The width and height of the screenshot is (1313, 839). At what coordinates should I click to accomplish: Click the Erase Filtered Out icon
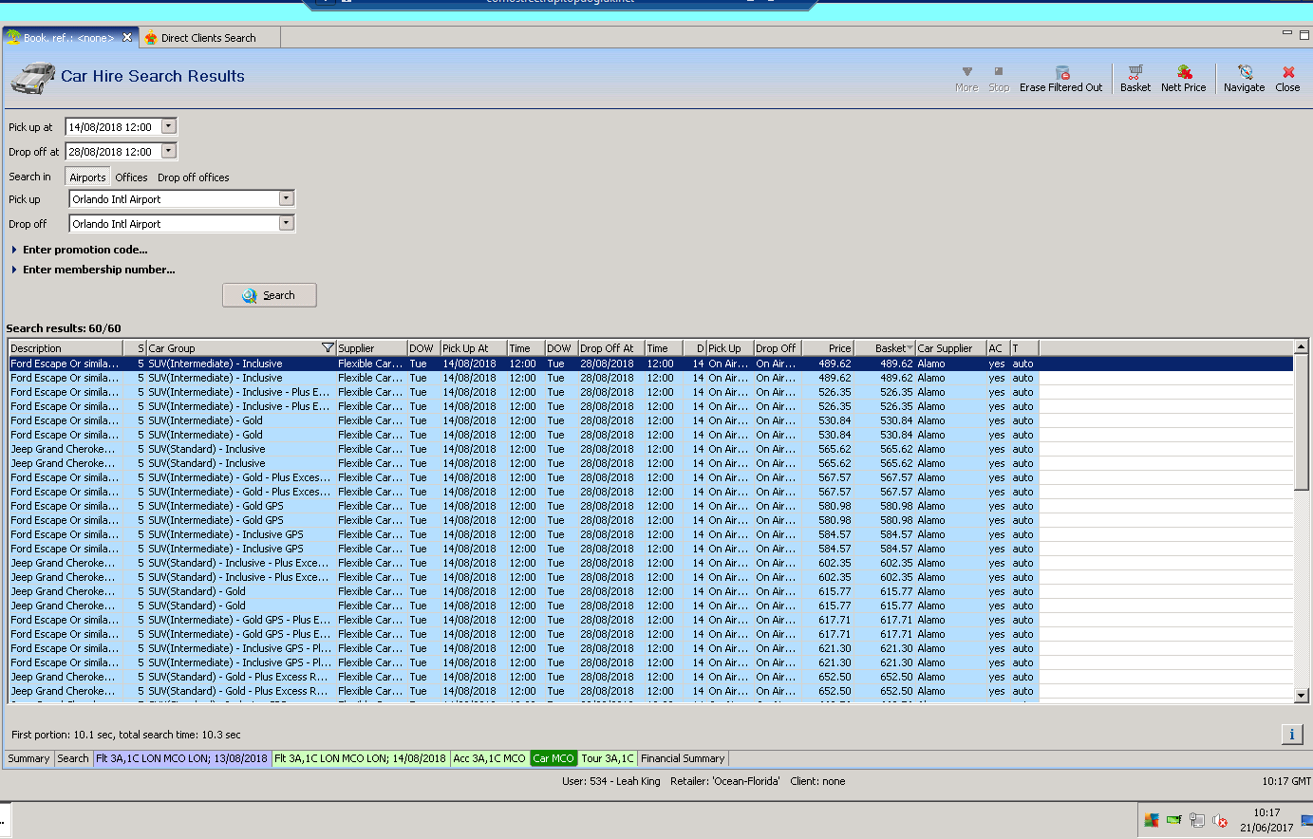(x=1061, y=77)
